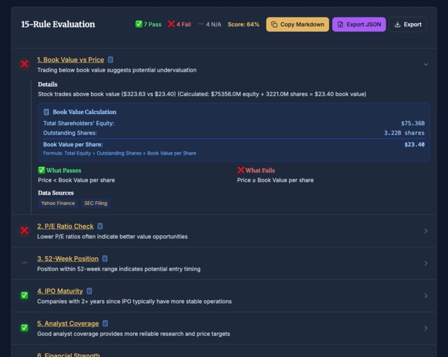Click the $23.40 book value per share figure
The width and height of the screenshot is (448, 357).
click(414, 145)
